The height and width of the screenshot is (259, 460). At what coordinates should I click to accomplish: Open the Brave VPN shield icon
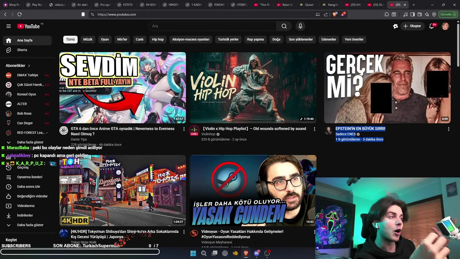tap(434, 14)
